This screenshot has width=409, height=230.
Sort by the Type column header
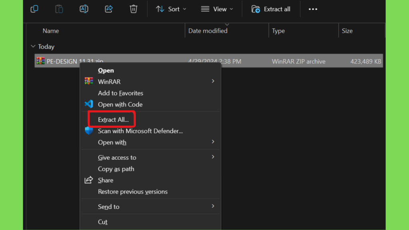[278, 31]
